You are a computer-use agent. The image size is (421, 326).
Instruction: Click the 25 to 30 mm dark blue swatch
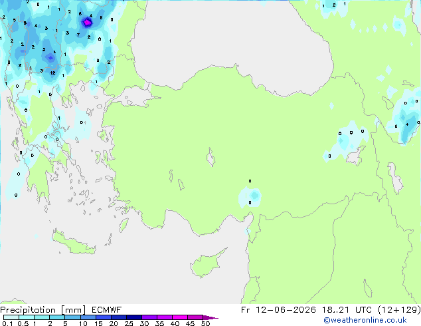134,317
